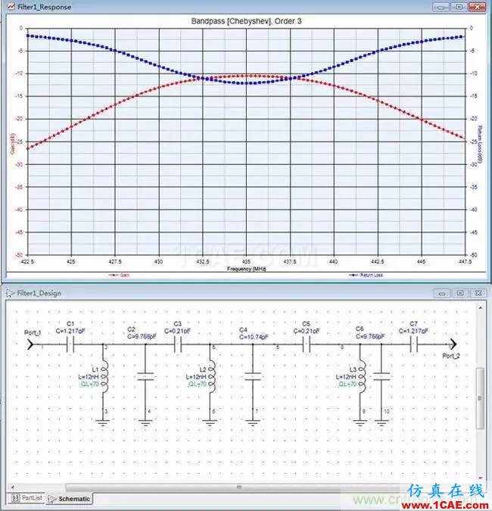Click ground symbol under node 3

coord(103,423)
